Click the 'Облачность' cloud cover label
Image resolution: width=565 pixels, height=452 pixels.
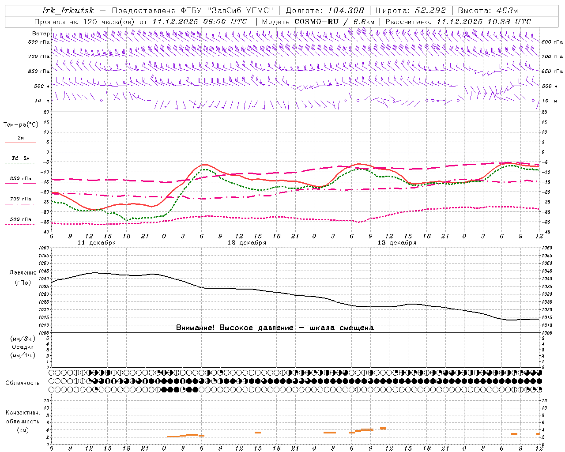tap(23, 383)
